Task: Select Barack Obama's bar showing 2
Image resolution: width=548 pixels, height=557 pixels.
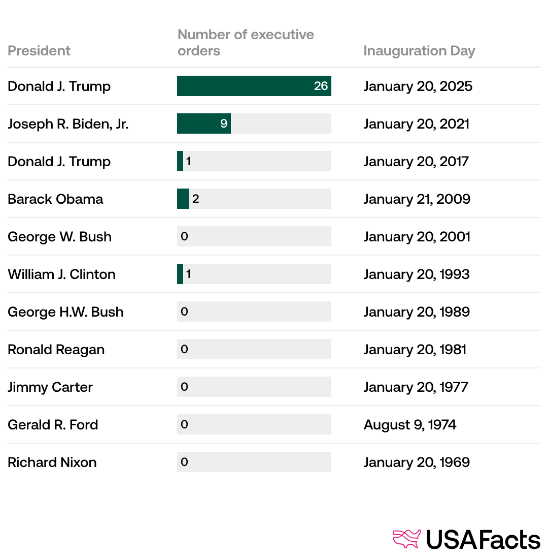Action: coord(183,199)
